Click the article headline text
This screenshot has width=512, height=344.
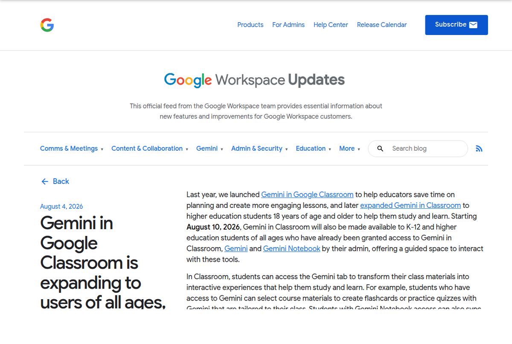103,262
